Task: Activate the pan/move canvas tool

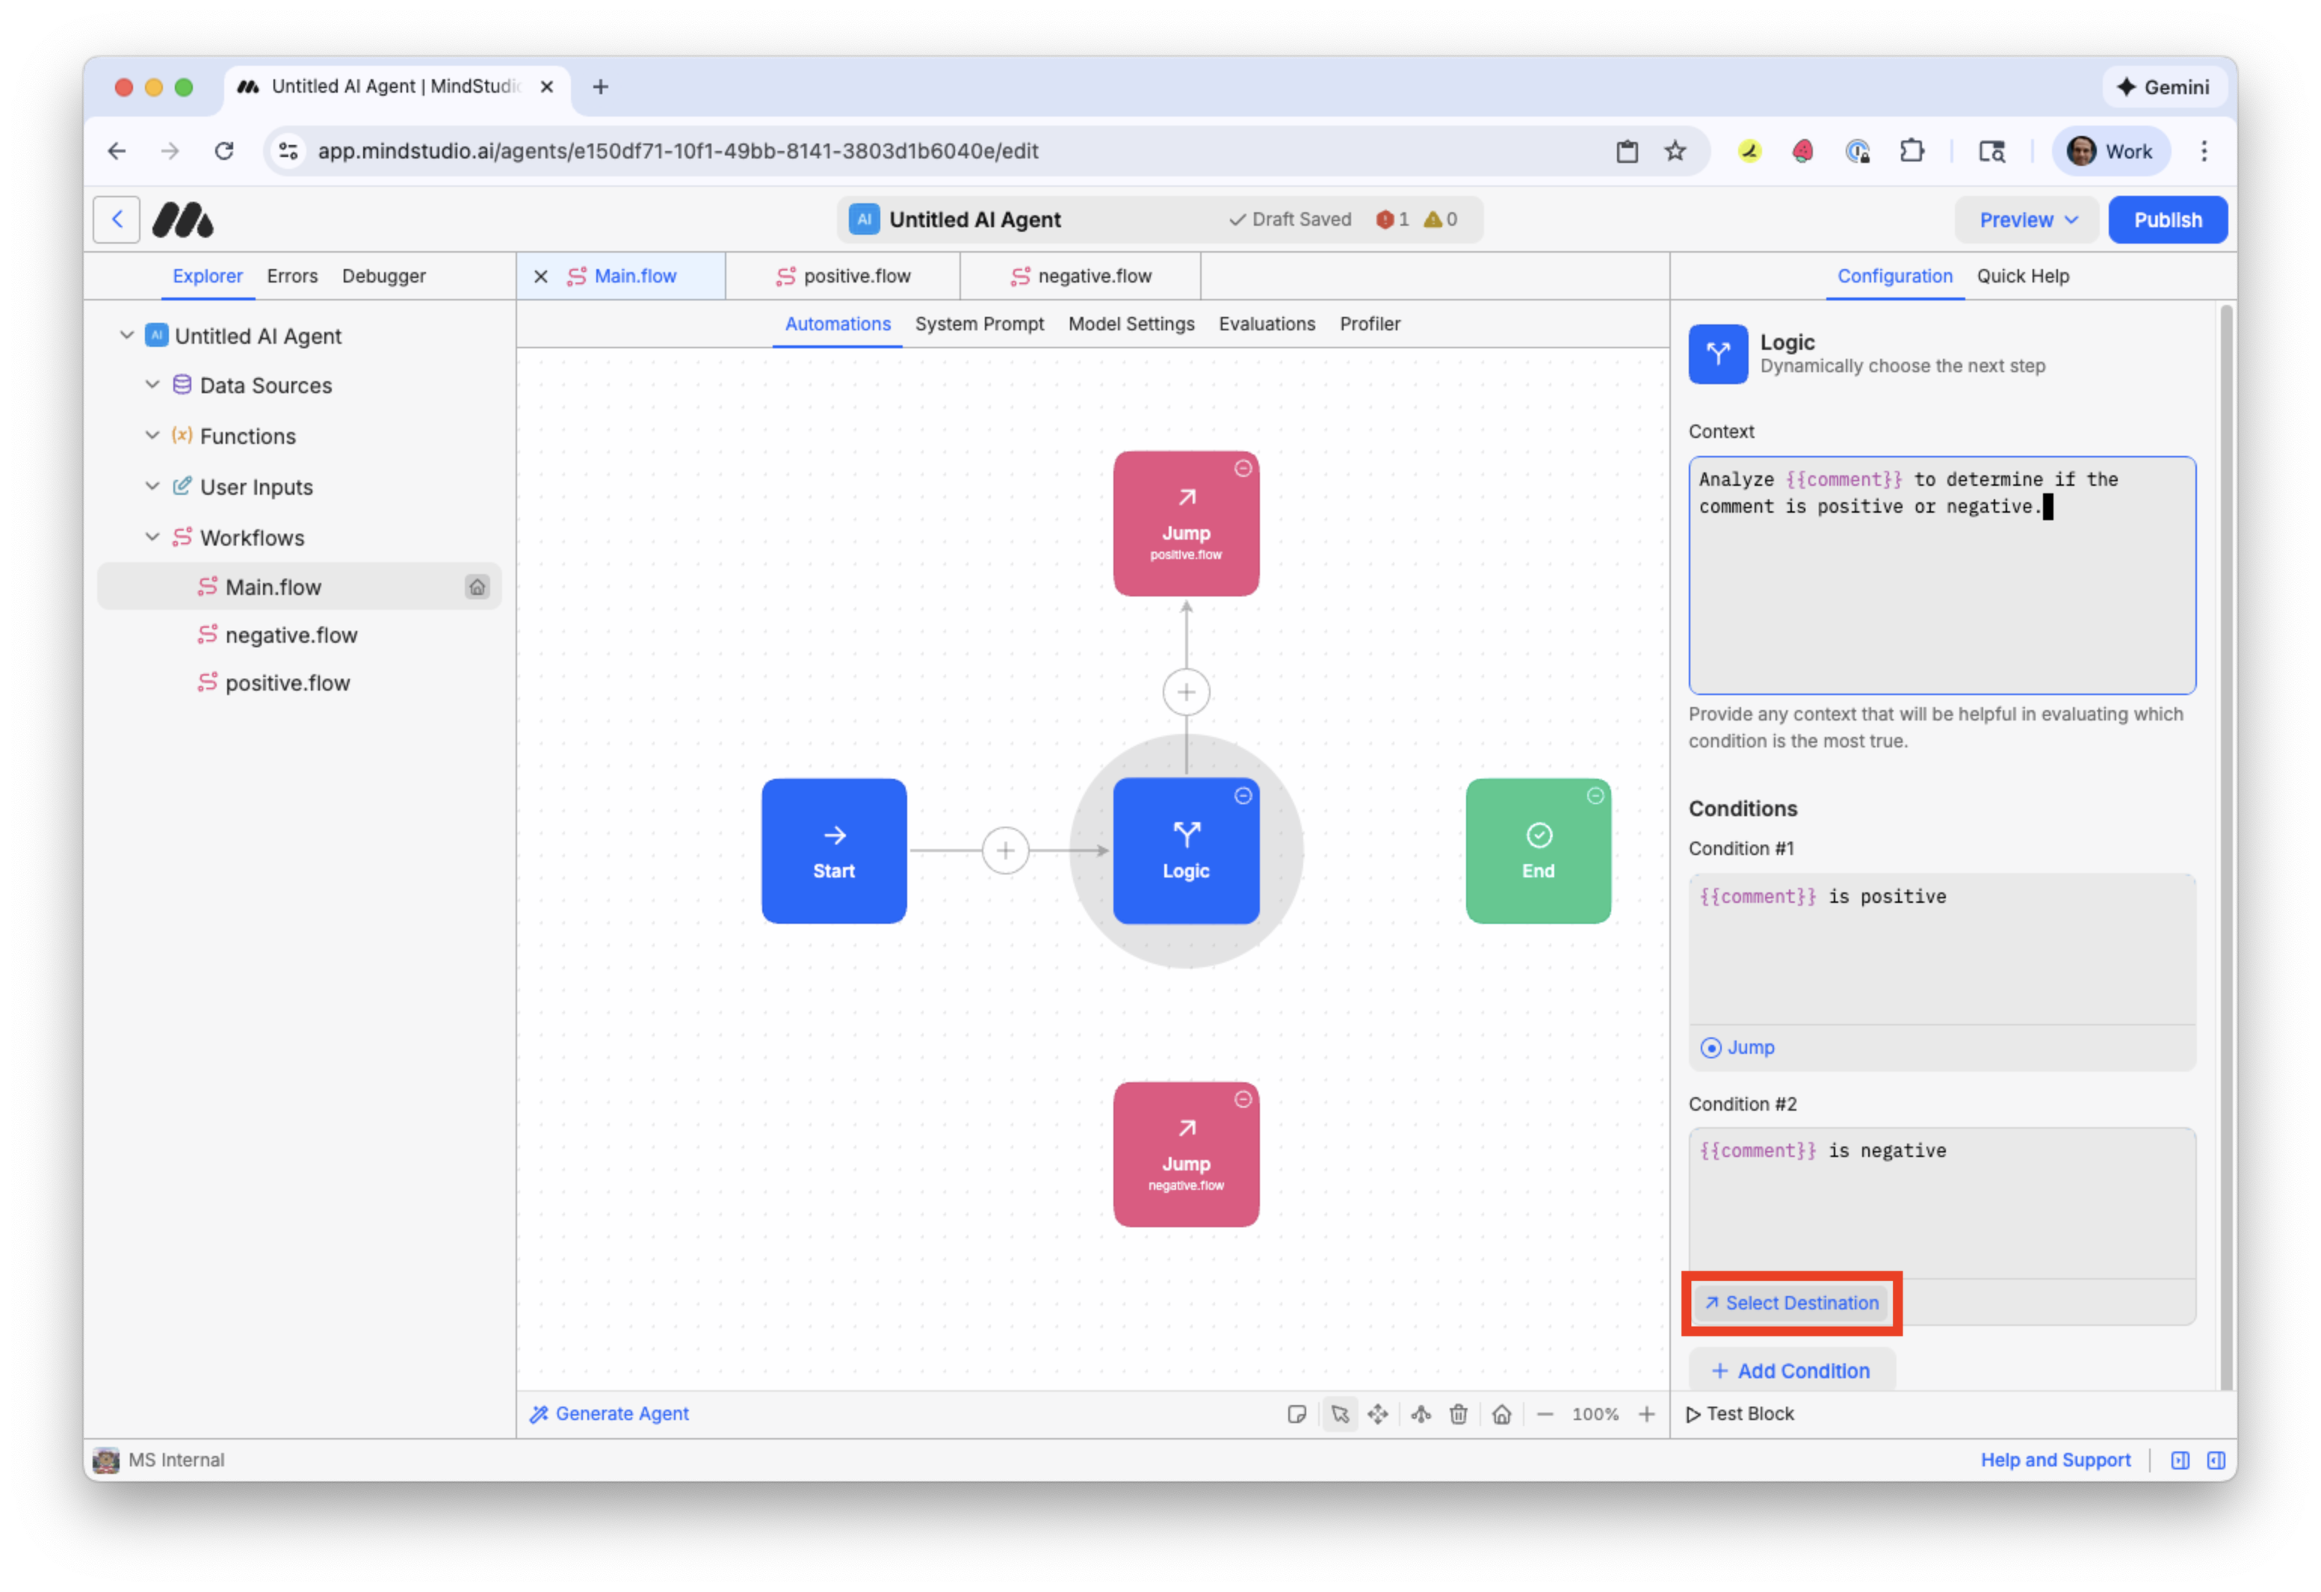Action: pos(1377,1413)
